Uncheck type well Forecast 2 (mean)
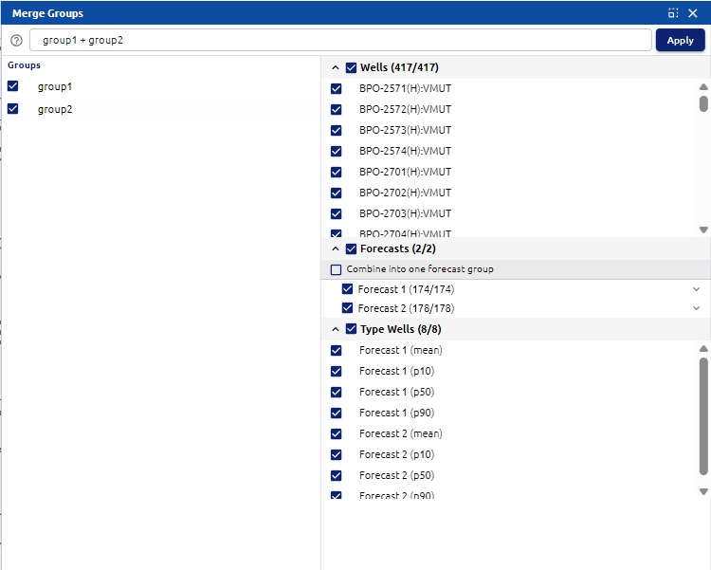The image size is (711, 570). point(336,433)
